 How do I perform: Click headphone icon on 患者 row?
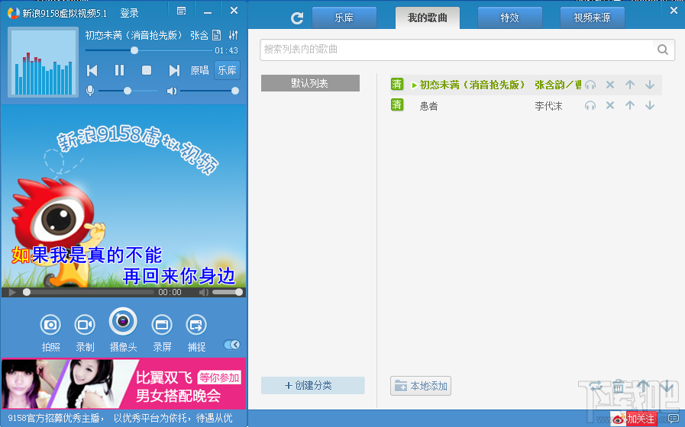pyautogui.click(x=590, y=105)
